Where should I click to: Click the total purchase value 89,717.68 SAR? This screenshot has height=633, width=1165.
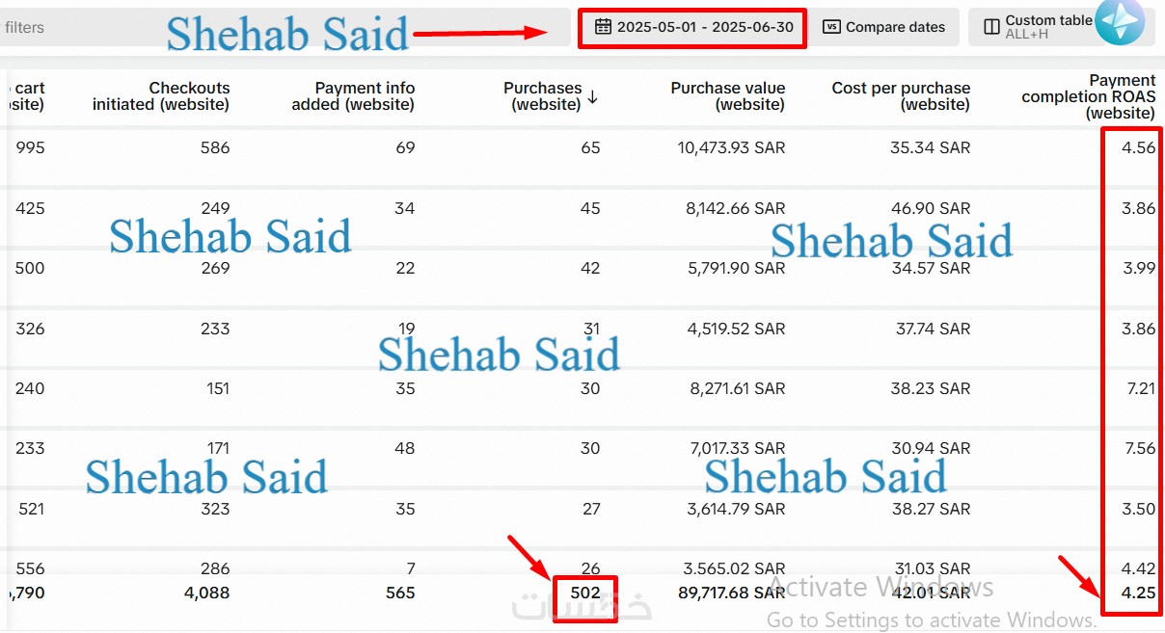point(731,593)
